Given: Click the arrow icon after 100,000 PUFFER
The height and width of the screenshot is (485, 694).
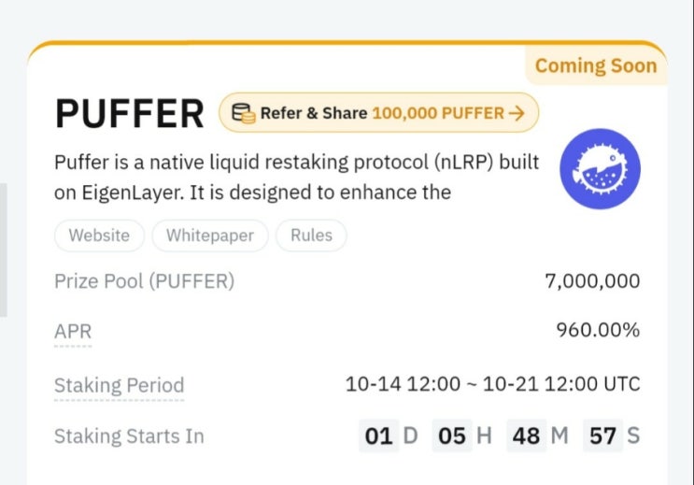Looking at the screenshot, I should tap(517, 113).
